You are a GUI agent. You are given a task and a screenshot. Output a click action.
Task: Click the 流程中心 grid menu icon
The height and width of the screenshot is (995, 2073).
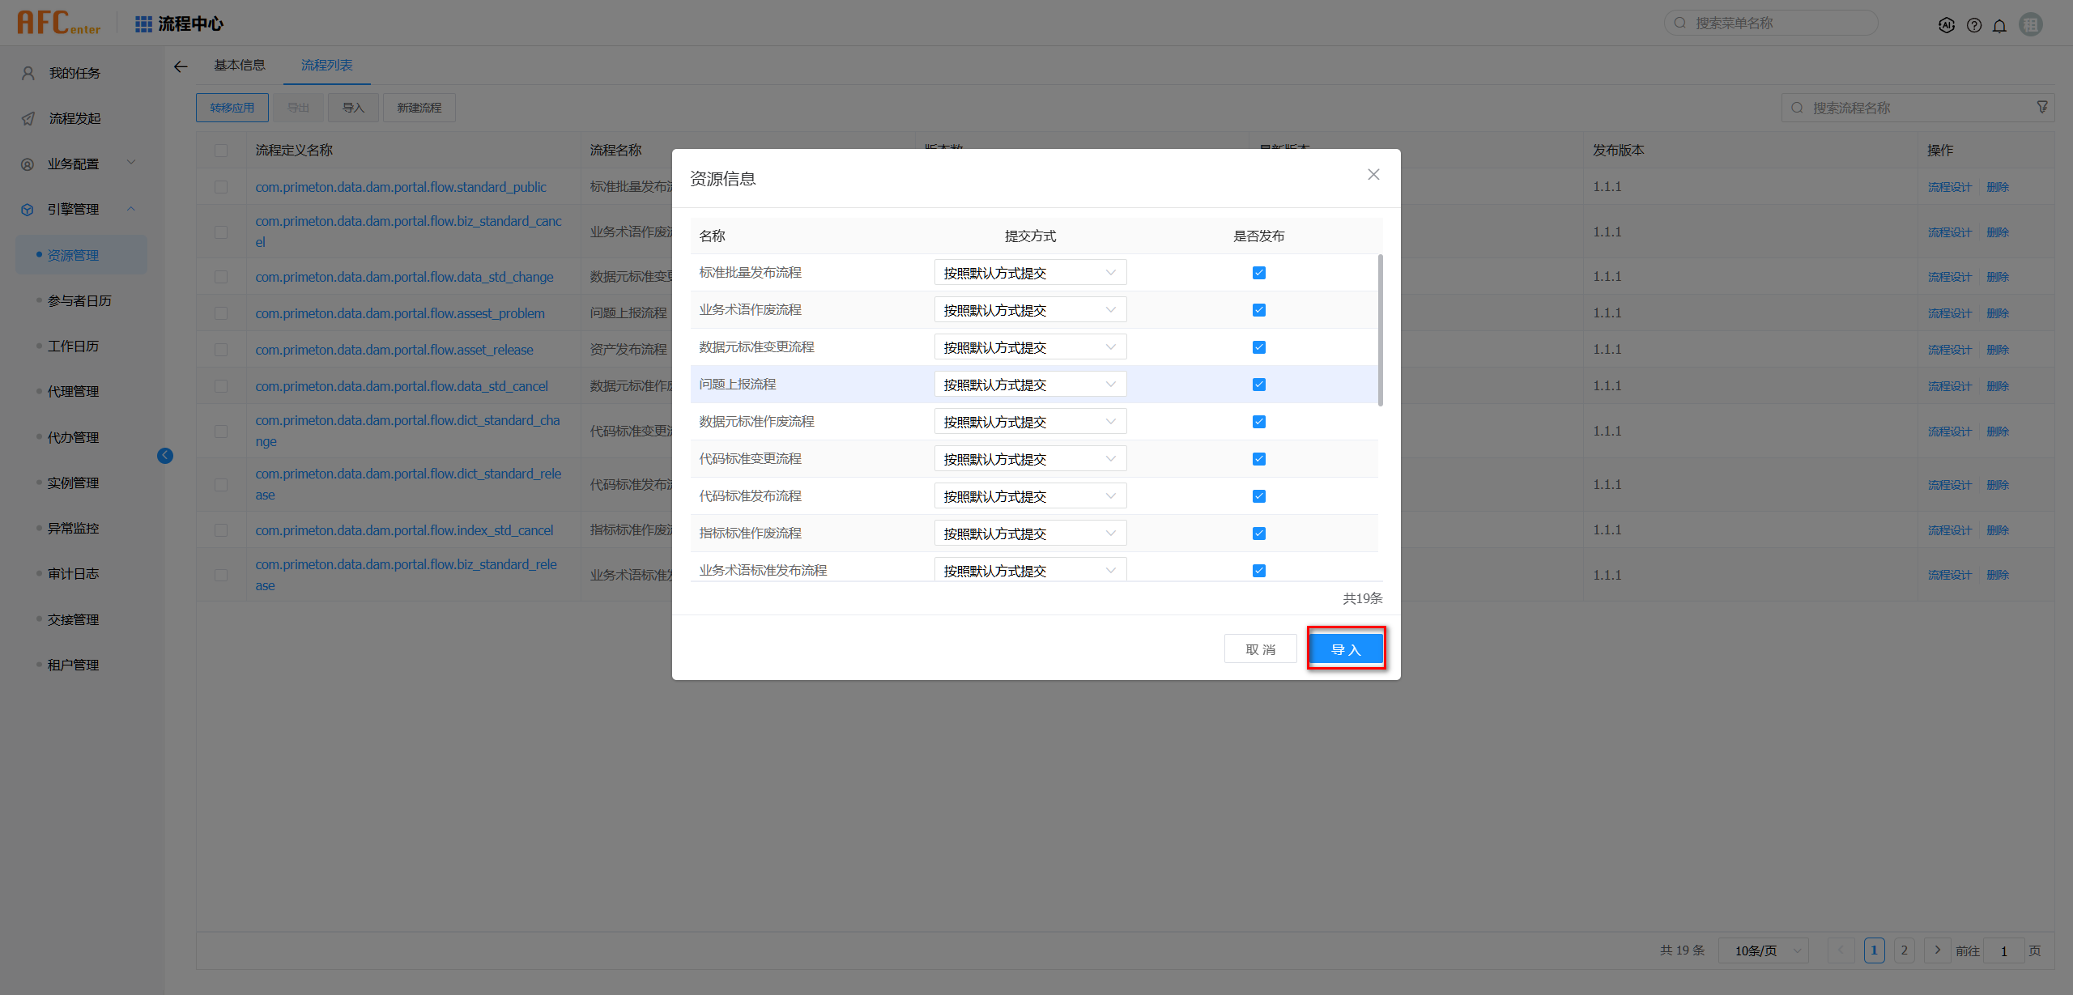click(143, 23)
